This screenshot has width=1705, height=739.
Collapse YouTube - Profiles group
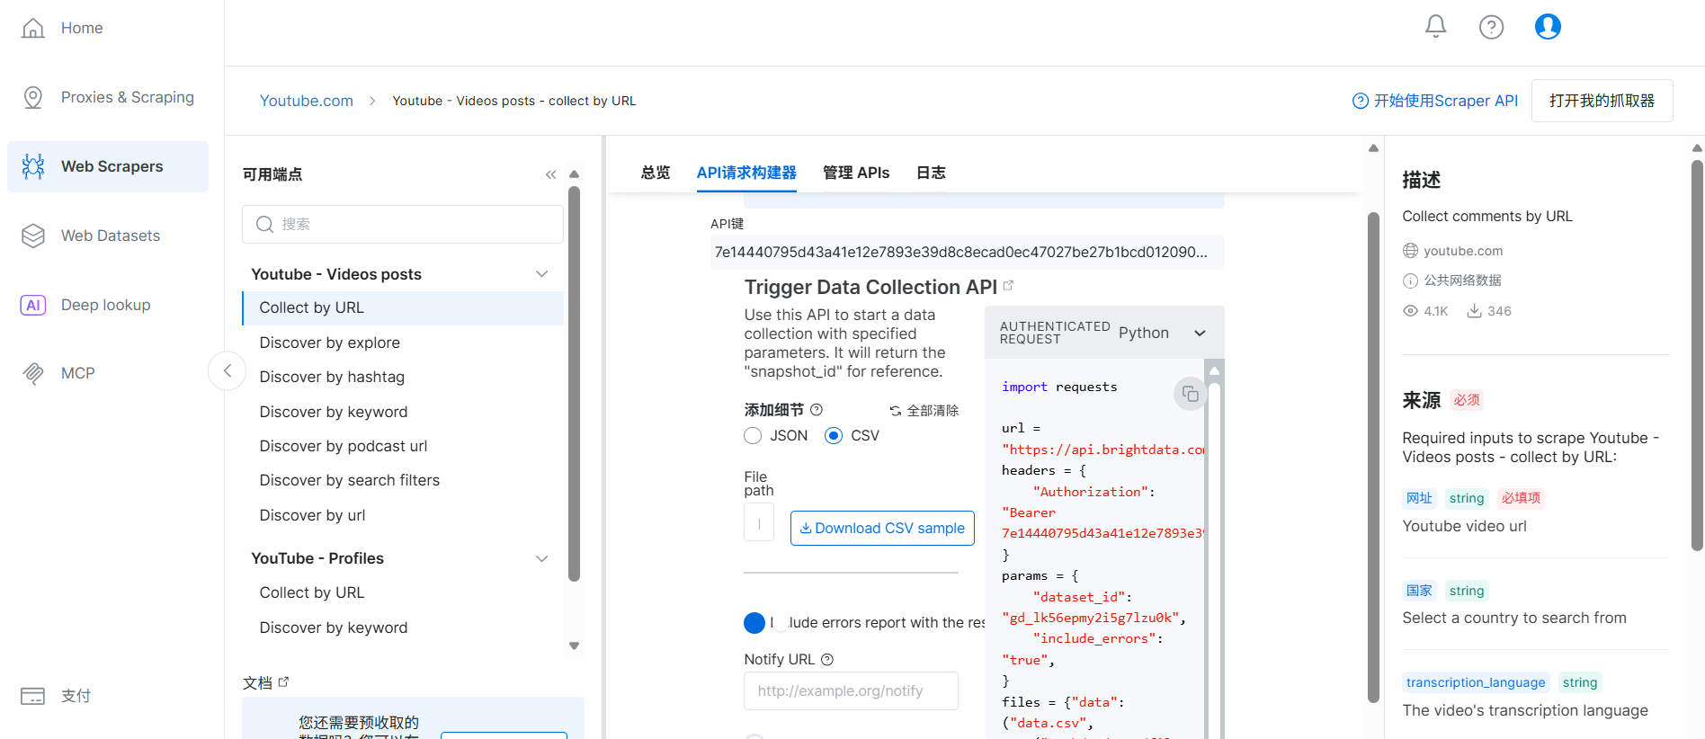tap(541, 558)
